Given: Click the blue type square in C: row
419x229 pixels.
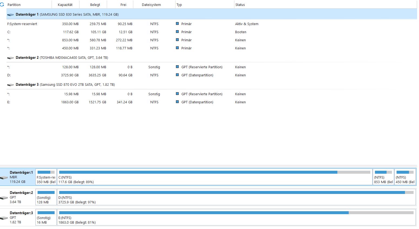Looking at the screenshot, I should pyautogui.click(x=177, y=32).
